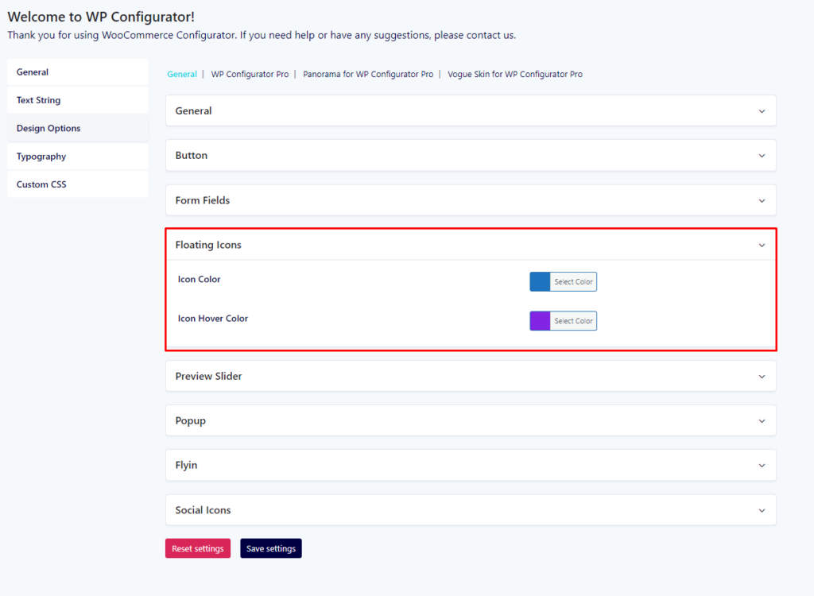Expand the Flyin accordion chevron
This screenshot has height=596, width=814.
[x=762, y=466]
